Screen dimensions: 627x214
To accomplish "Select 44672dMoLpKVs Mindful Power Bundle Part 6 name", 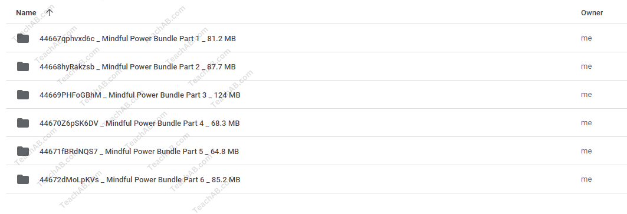I will tap(140, 180).
